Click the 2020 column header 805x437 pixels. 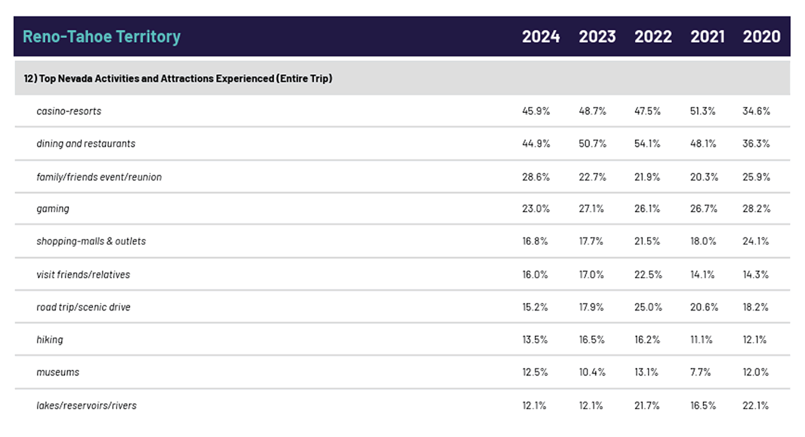(x=761, y=36)
